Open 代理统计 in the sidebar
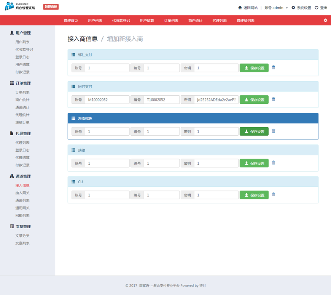This screenshot has width=331, height=295. [22, 115]
